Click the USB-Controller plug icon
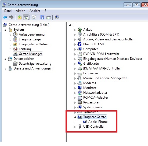Image resolution: width=148 pixels, height=146 pixels. click(80, 127)
